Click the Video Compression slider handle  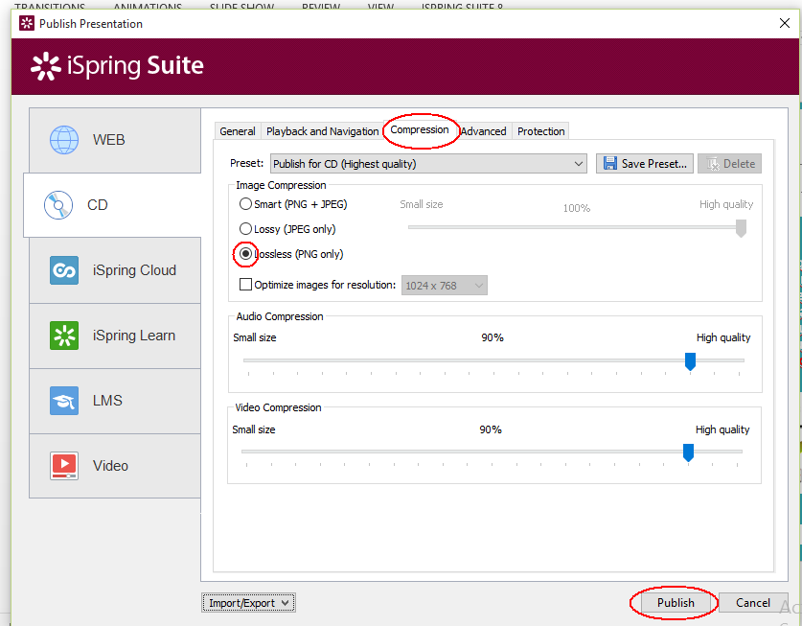coord(688,452)
